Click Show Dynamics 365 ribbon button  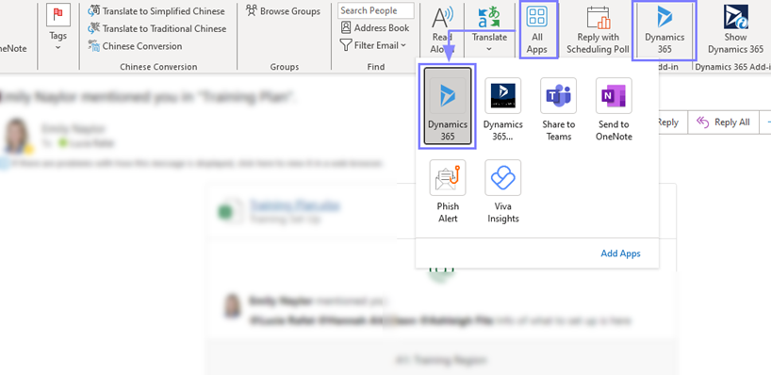(x=735, y=29)
